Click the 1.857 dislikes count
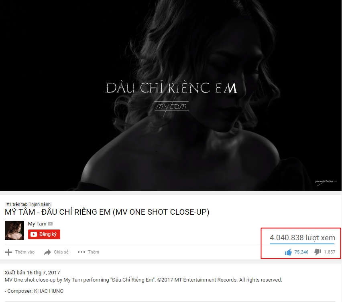The width and height of the screenshot is (342, 302). 330,252
